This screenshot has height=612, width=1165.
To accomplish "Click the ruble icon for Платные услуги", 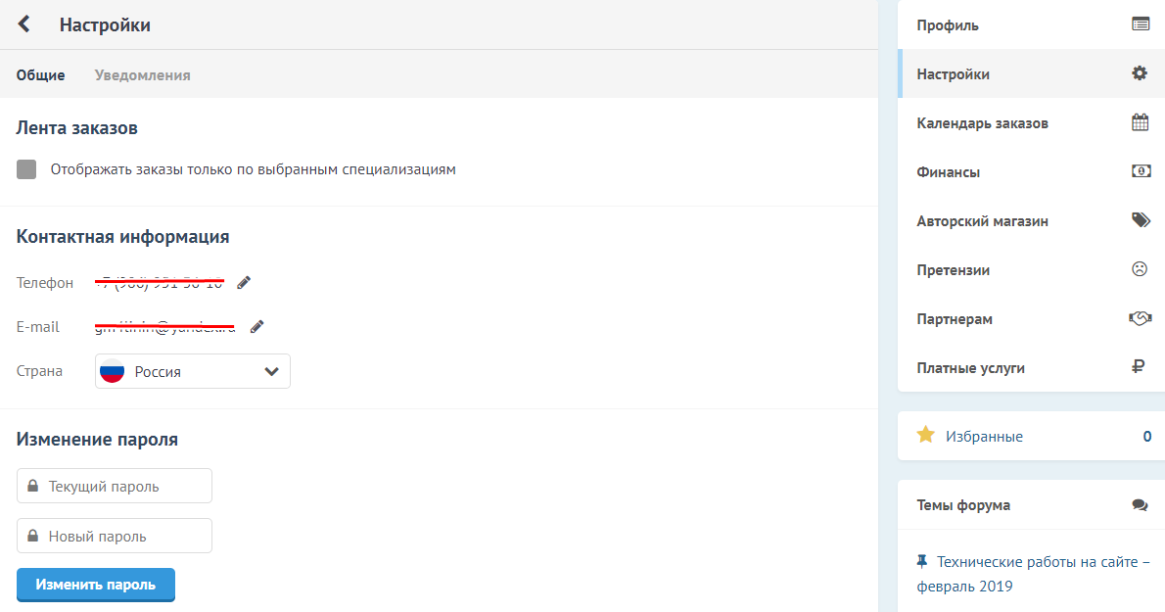I will pyautogui.click(x=1139, y=368).
